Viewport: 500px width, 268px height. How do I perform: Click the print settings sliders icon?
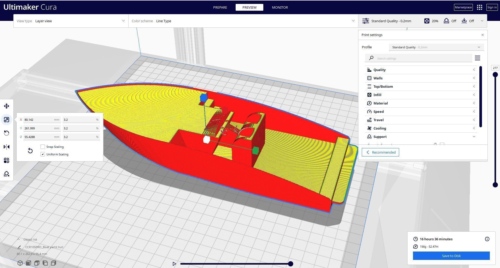pyautogui.click(x=366, y=21)
